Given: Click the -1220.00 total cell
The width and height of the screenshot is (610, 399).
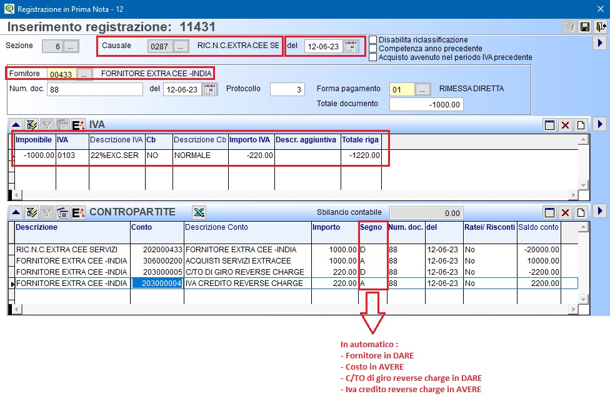Looking at the screenshot, I should [361, 155].
